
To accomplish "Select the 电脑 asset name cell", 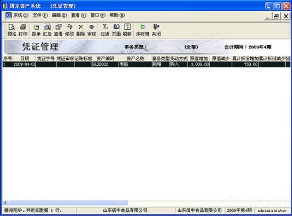I will (136, 64).
